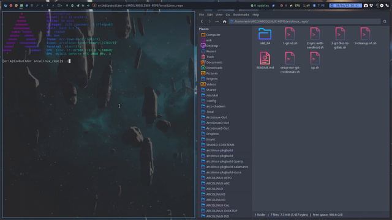Click the date and time widget in top bar
The image size is (392, 220).
(345, 5)
